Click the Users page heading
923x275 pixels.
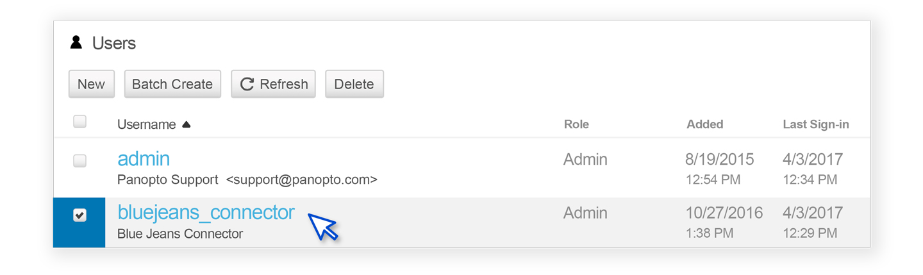[114, 43]
